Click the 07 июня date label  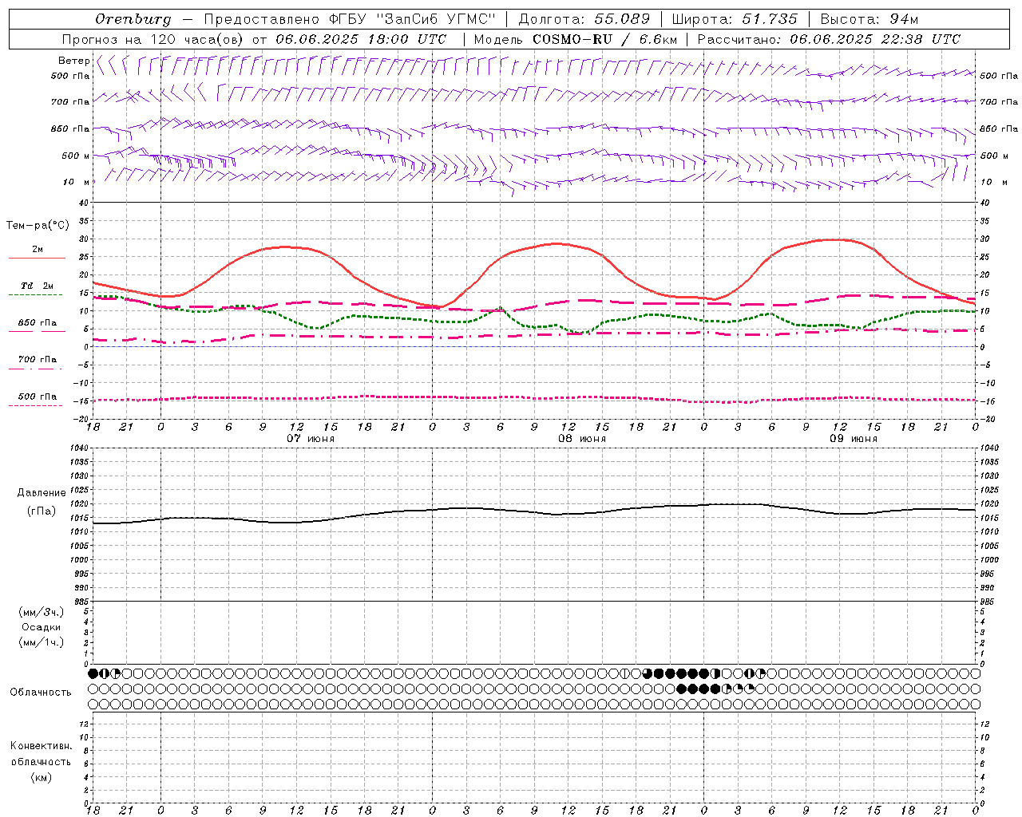[311, 439]
